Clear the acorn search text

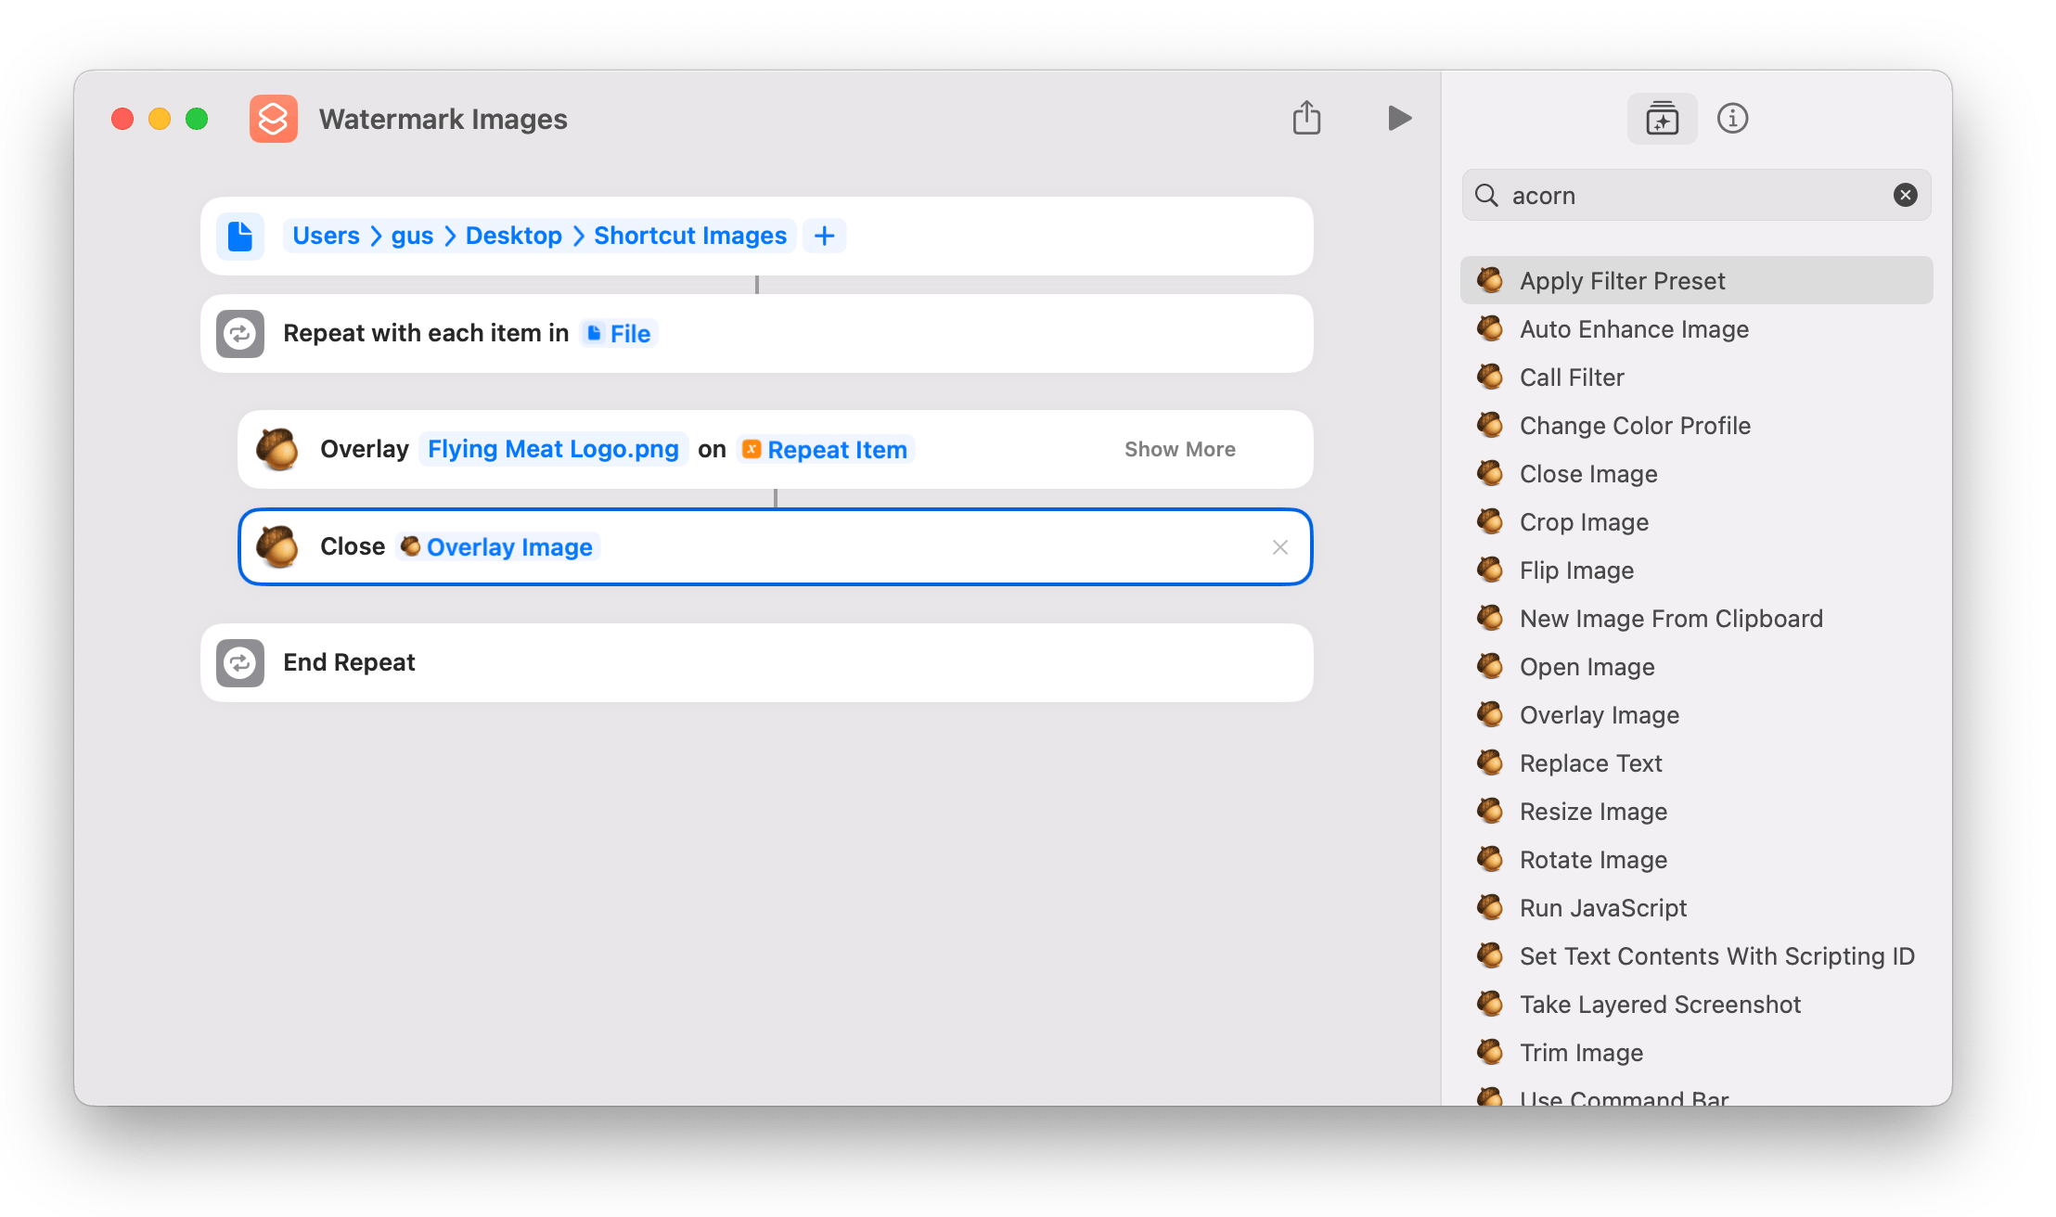point(1905,195)
